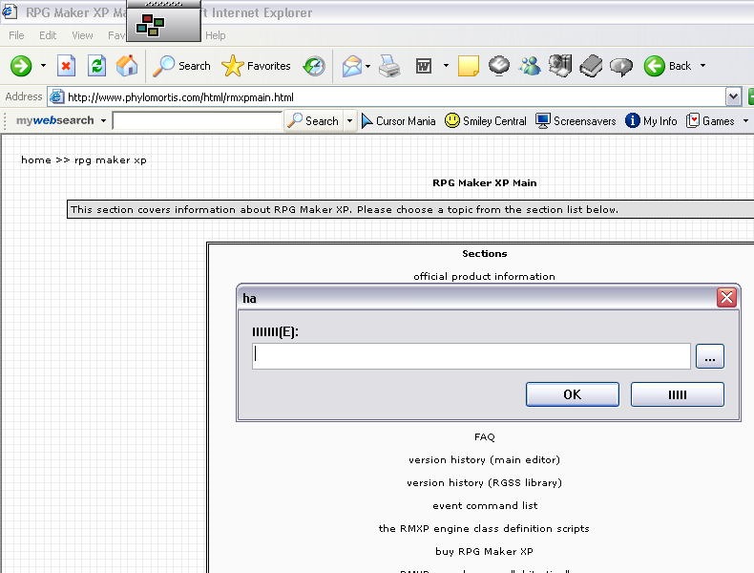Expand the mywebsearch Search options arrow
This screenshot has width=754, height=573.
pyautogui.click(x=349, y=120)
